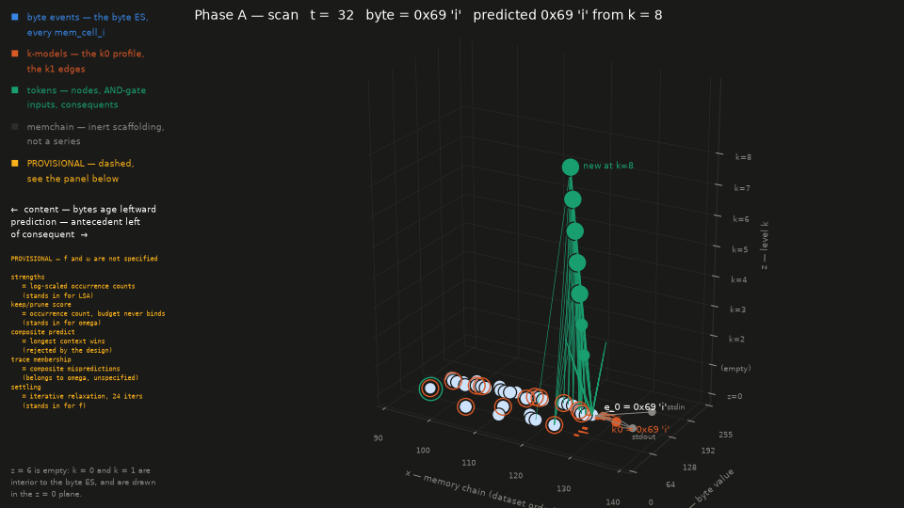Image resolution: width=904 pixels, height=508 pixels.
Task: Click the green tokens legend square
Action: point(15,90)
